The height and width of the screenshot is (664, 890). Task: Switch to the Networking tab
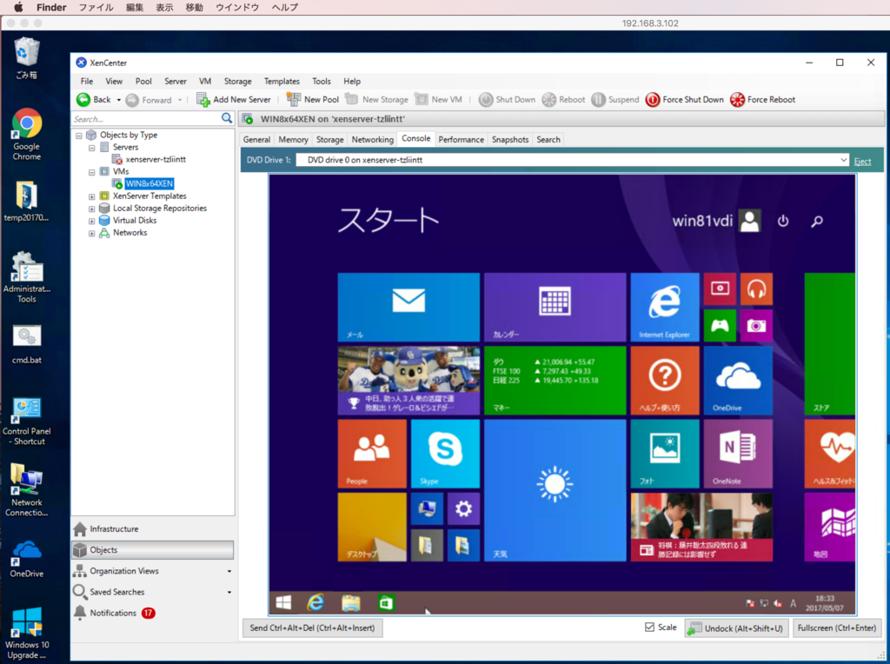point(372,140)
